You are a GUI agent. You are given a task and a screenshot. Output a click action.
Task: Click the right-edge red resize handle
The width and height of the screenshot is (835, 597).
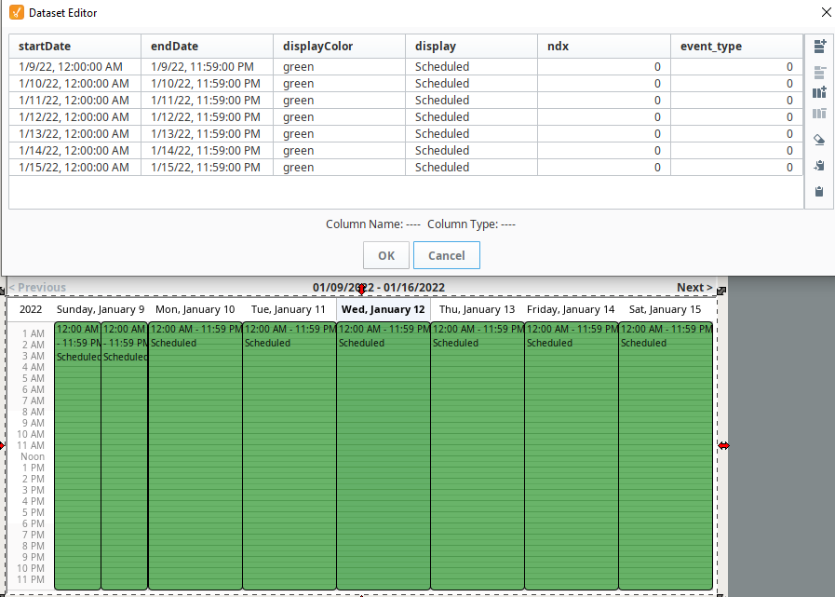(723, 445)
